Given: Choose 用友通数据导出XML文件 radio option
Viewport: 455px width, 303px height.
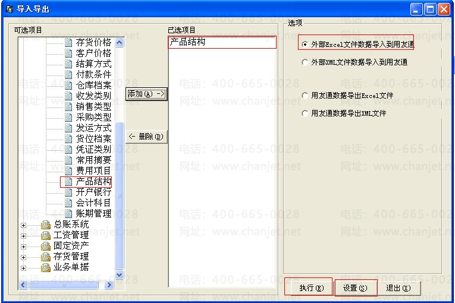Looking at the screenshot, I should click(344, 113).
